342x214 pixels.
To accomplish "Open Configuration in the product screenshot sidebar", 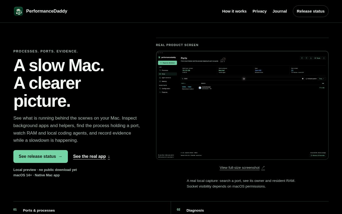I will [x=168, y=89].
